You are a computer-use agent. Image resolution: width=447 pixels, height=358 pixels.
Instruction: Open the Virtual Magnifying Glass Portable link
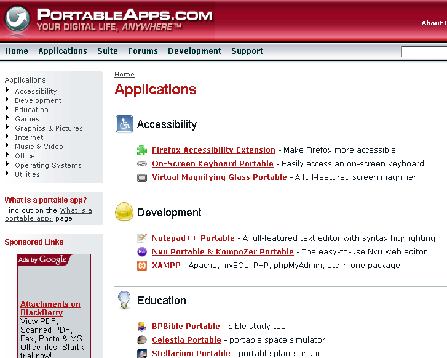coord(220,177)
